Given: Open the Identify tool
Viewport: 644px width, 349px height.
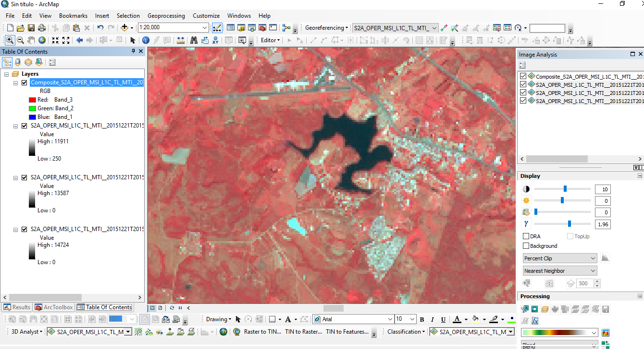Looking at the screenshot, I should pos(146,40).
